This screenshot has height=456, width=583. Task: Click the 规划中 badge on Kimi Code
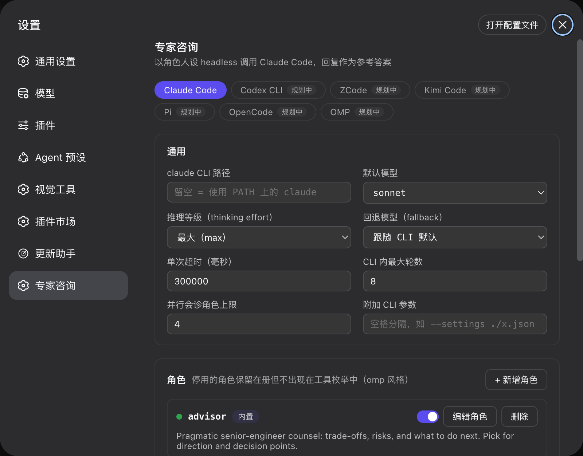pos(485,90)
